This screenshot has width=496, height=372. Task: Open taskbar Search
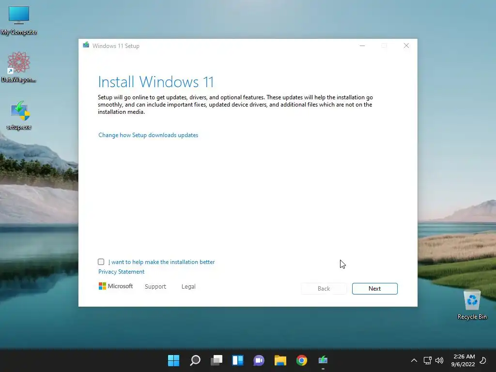pos(195,360)
